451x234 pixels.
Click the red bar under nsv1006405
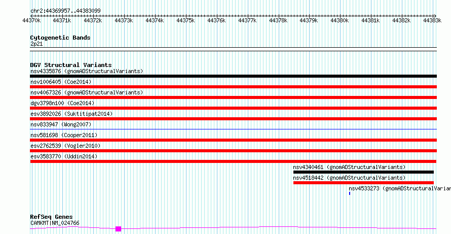click(x=234, y=87)
